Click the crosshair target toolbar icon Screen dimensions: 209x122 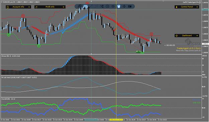tap(113, 6)
